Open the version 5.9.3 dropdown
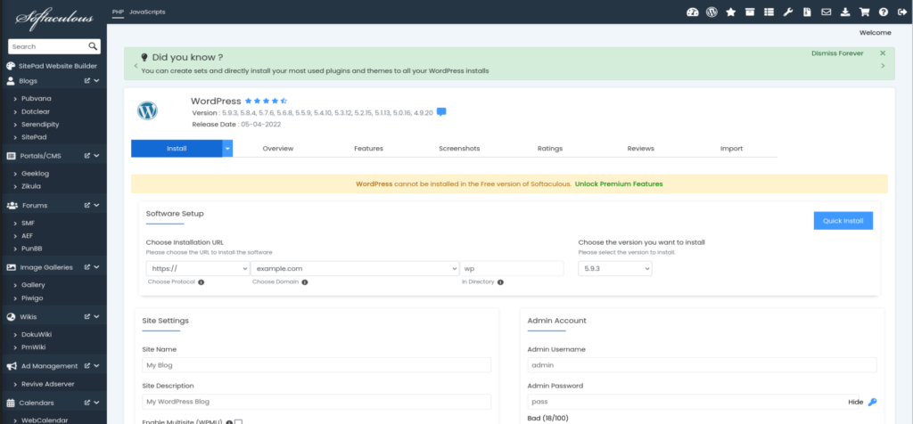Image resolution: width=913 pixels, height=424 pixels. (x=614, y=268)
